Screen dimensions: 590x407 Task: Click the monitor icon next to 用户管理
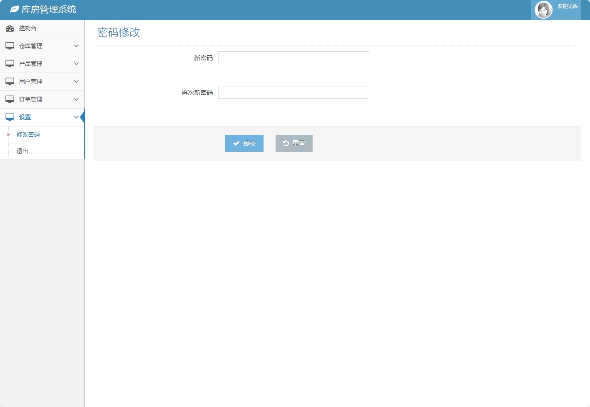pyautogui.click(x=10, y=81)
